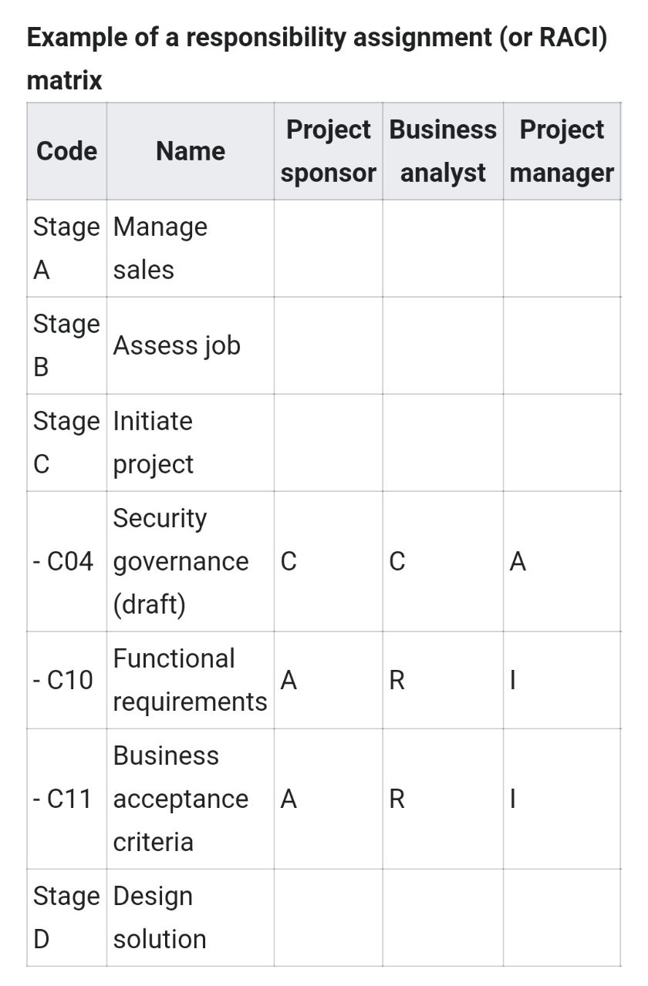Click the Code column header

coord(66,151)
